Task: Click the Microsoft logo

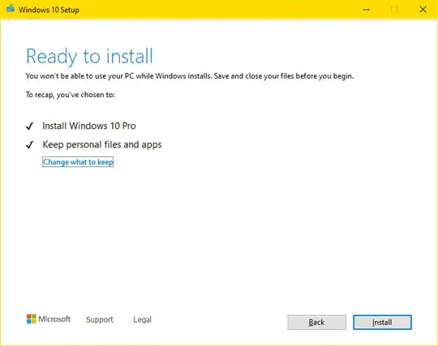Action: click(x=49, y=319)
